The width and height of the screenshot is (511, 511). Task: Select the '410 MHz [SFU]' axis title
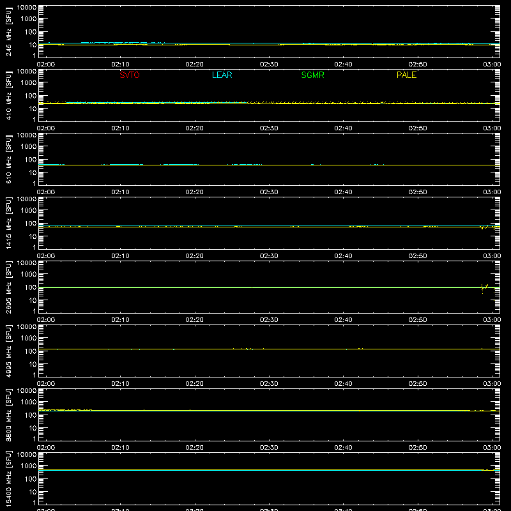point(8,95)
